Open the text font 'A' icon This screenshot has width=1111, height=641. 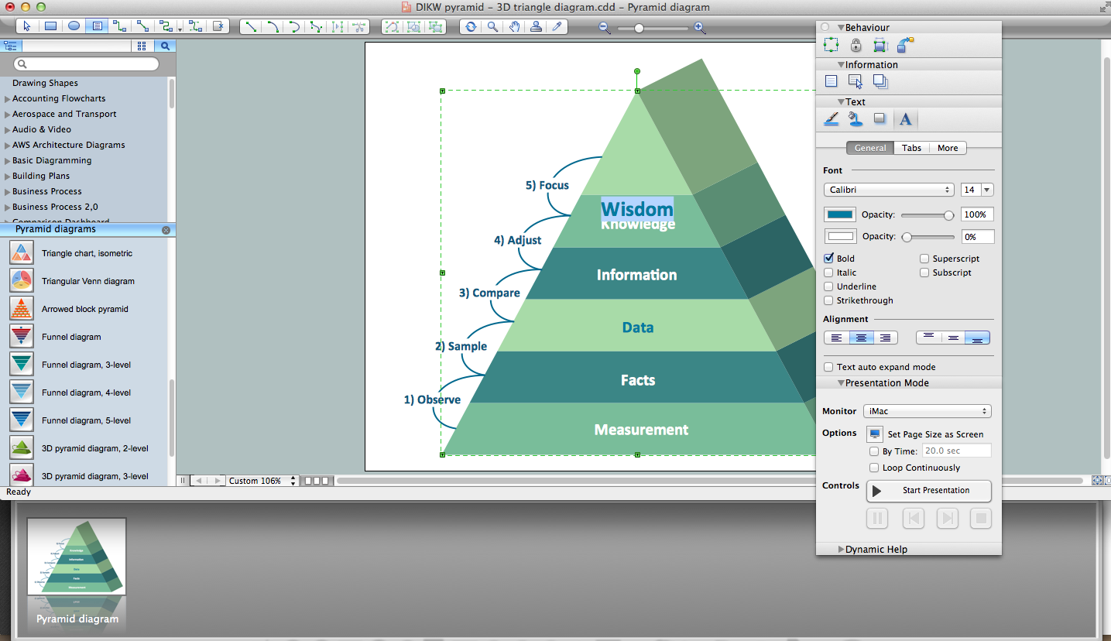pyautogui.click(x=905, y=119)
